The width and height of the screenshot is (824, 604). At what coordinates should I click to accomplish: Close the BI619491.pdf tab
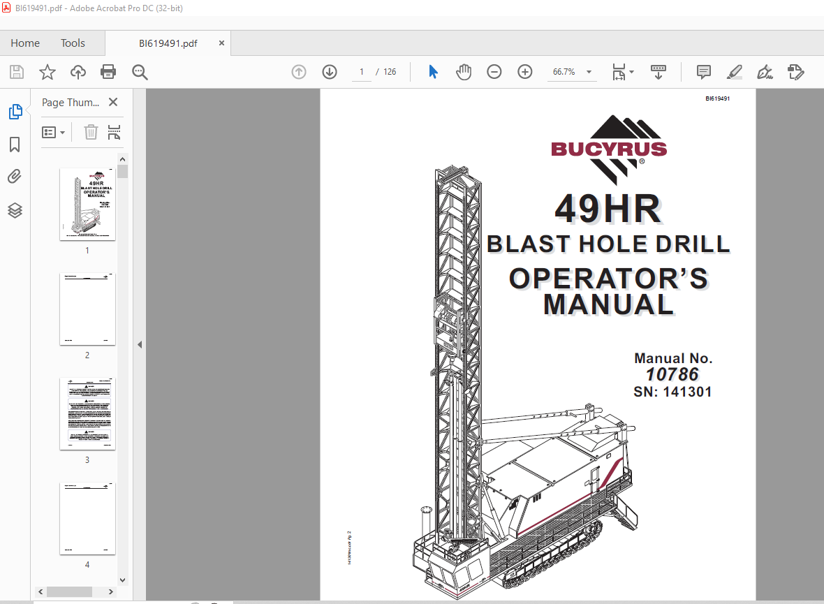(221, 43)
